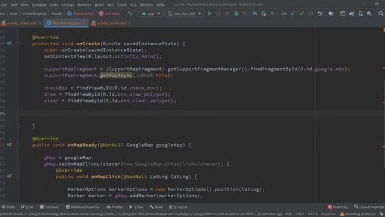
Task: Click the UTF-8 encoding in status bar
Action: (313, 214)
